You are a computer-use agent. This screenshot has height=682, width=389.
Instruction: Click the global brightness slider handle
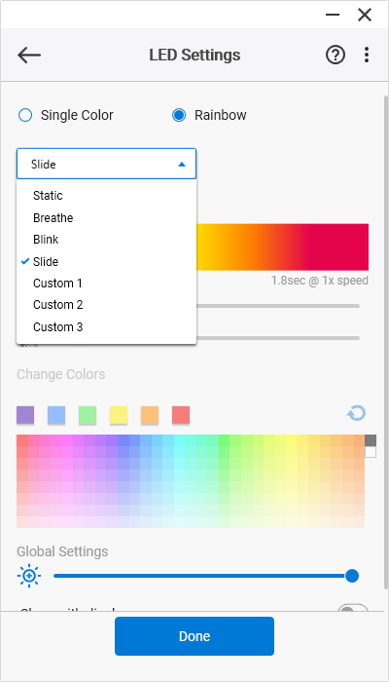[352, 576]
